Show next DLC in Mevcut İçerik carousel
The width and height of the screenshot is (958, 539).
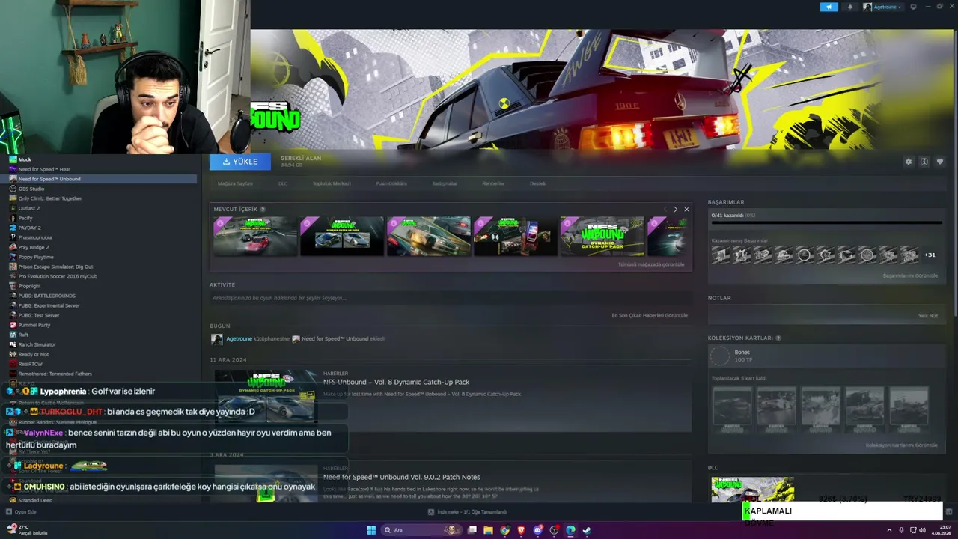click(x=675, y=209)
